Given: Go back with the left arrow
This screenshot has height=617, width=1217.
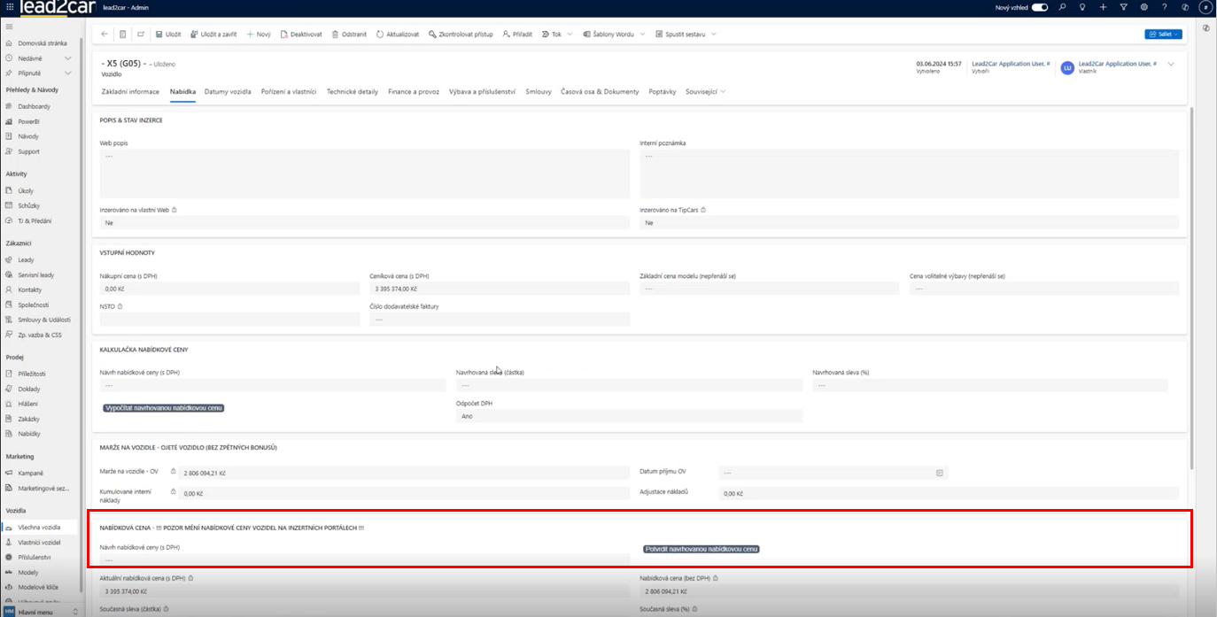Looking at the screenshot, I should point(105,35).
